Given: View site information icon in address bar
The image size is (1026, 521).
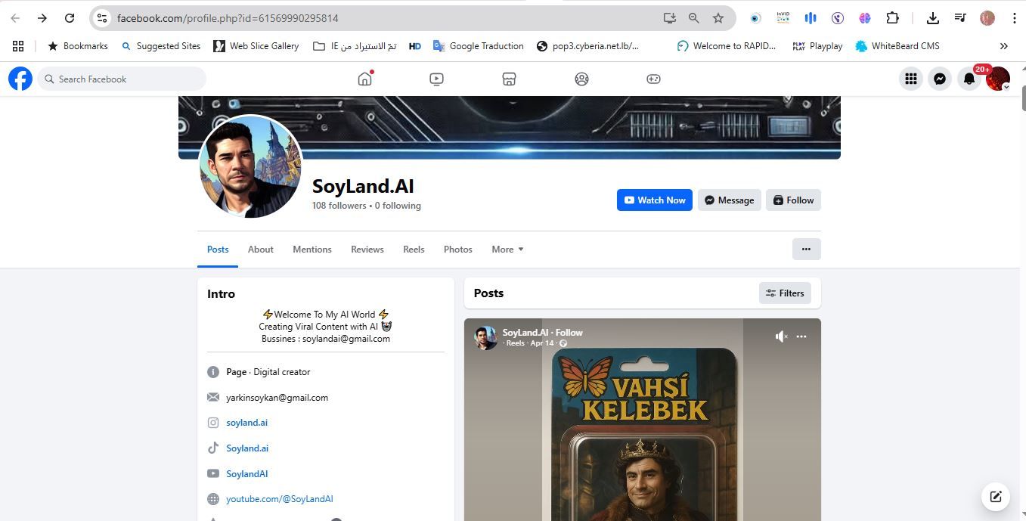Looking at the screenshot, I should pos(102,18).
